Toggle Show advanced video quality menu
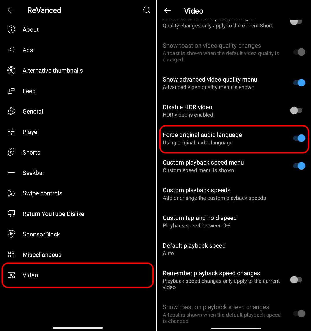 pyautogui.click(x=299, y=83)
